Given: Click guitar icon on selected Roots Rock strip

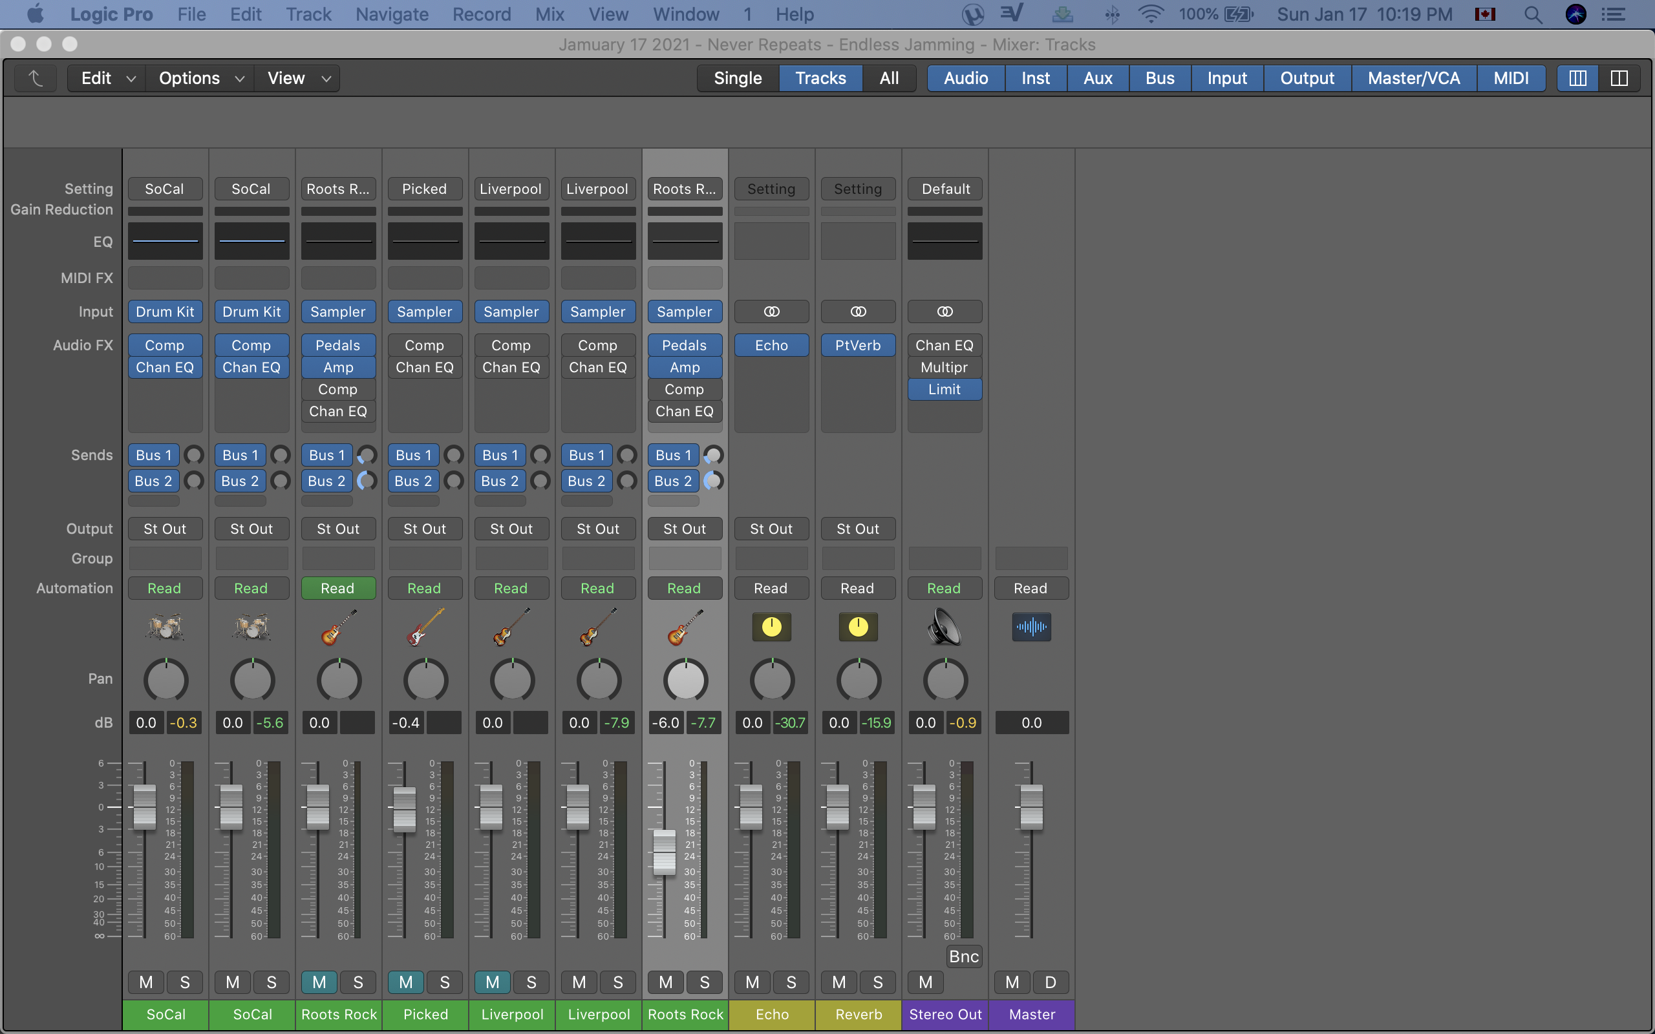Looking at the screenshot, I should [685, 626].
